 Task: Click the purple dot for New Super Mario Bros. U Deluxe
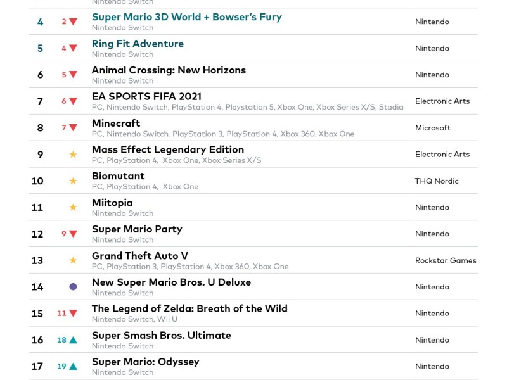73,287
